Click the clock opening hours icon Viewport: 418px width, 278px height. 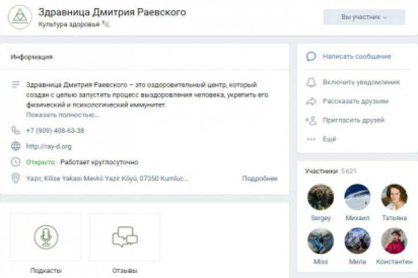pos(16,162)
